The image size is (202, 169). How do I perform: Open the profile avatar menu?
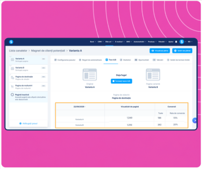tap(182, 42)
